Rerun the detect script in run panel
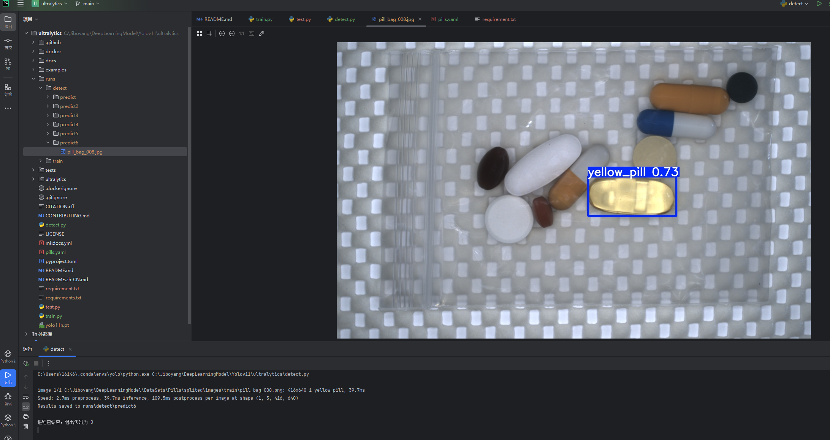Image resolution: width=830 pixels, height=440 pixels. point(26,363)
